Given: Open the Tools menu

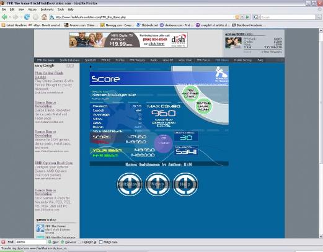Looking at the screenshot, I should (61, 9).
